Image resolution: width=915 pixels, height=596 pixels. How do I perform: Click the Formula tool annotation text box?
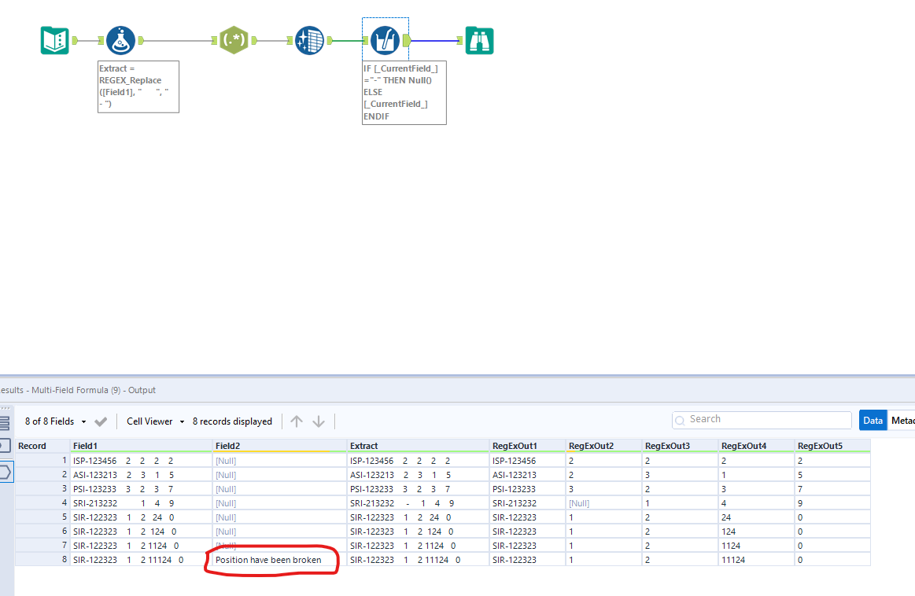(138, 86)
